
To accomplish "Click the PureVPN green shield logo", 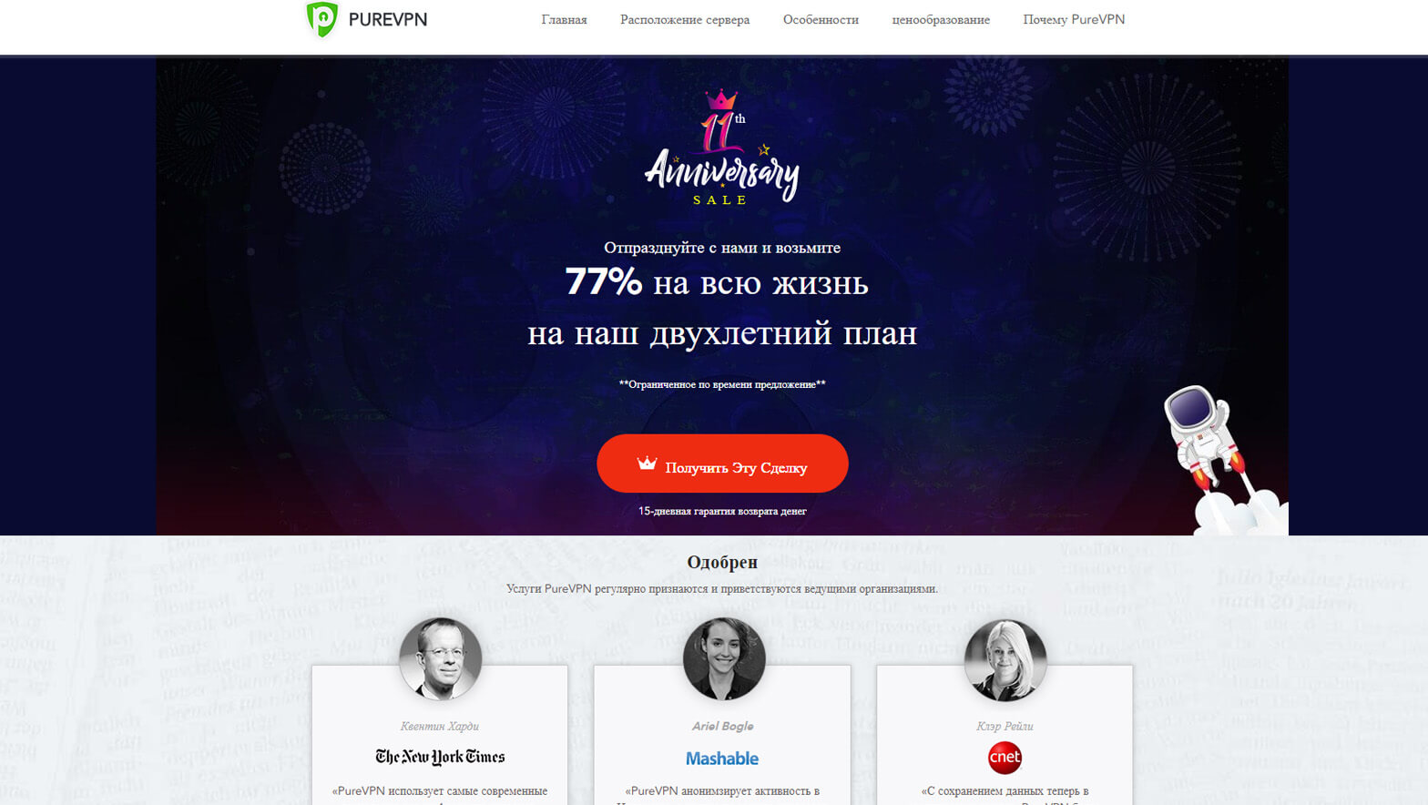I will pos(321,19).
